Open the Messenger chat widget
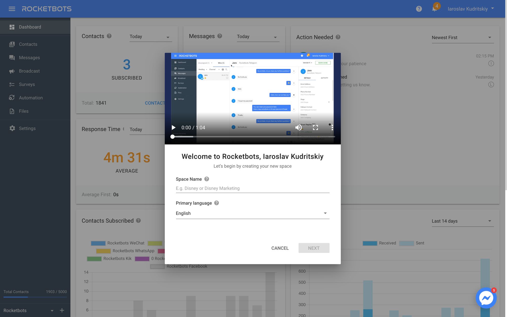The width and height of the screenshot is (507, 317). [x=486, y=298]
